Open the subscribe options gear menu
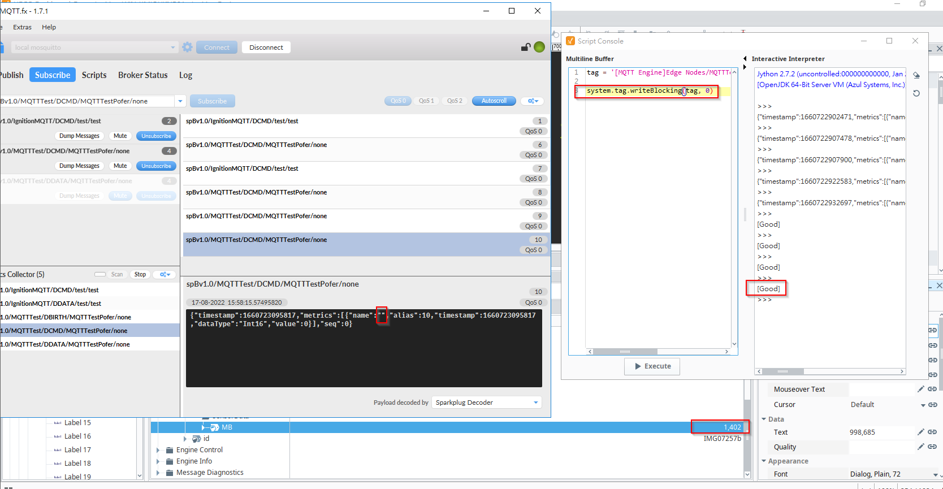 (x=533, y=101)
